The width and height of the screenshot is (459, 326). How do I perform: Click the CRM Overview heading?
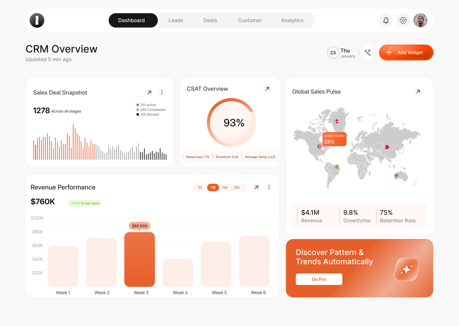coord(62,49)
